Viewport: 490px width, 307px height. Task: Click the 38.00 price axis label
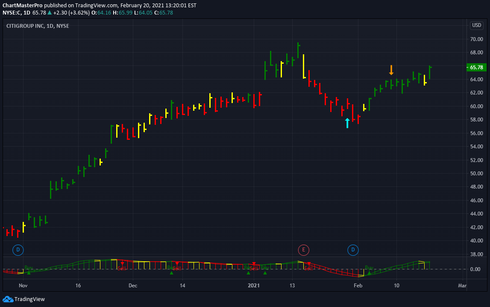pyautogui.click(x=477, y=254)
